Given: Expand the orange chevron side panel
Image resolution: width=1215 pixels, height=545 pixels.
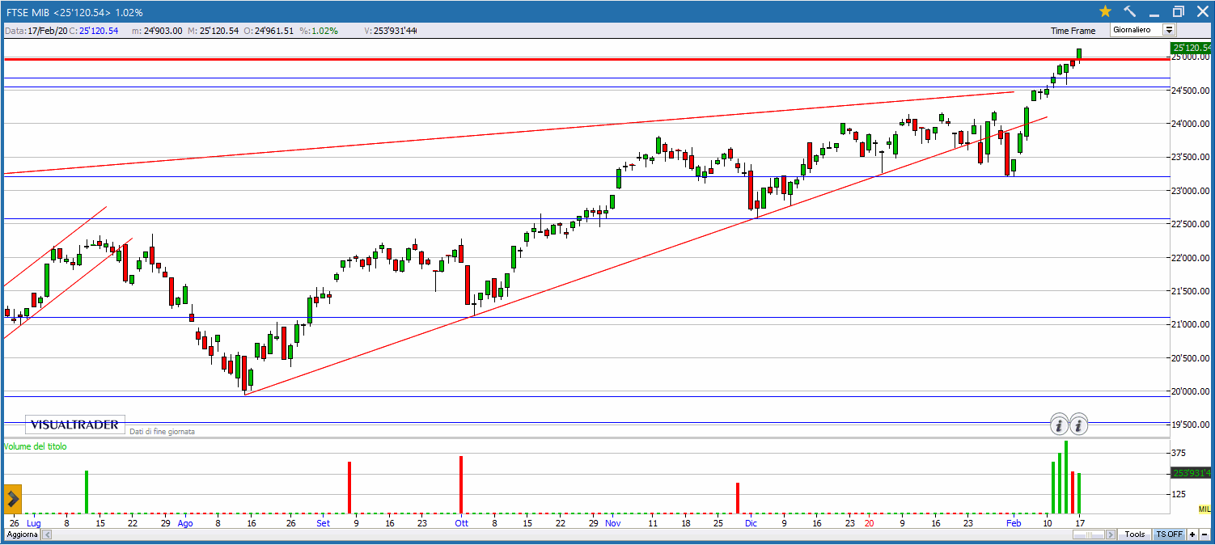Looking at the screenshot, I should tap(12, 497).
